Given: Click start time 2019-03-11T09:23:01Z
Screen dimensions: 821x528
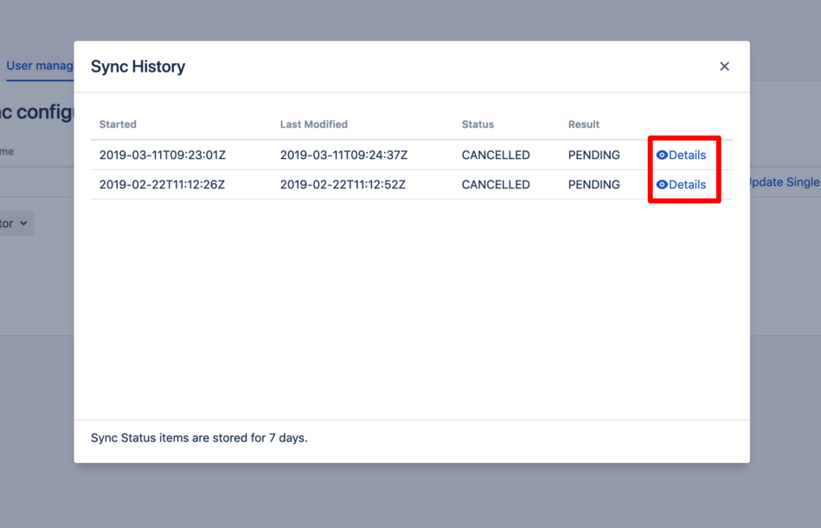Looking at the screenshot, I should [x=163, y=155].
